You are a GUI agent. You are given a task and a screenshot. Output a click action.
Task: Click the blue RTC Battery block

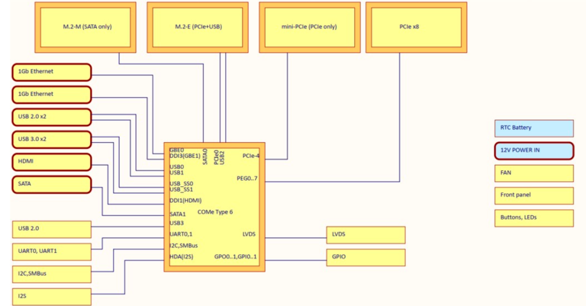point(533,128)
